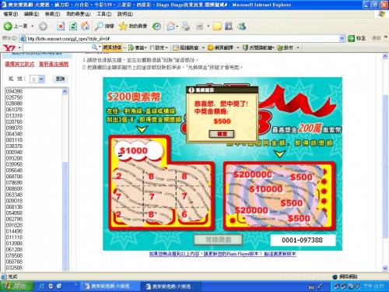This screenshot has width=389, height=292.
Task: Open the Home page icon
Action: (x=85, y=26)
